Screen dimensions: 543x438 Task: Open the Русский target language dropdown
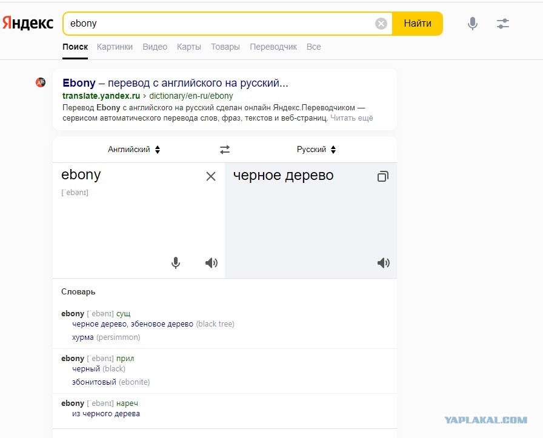pos(316,150)
